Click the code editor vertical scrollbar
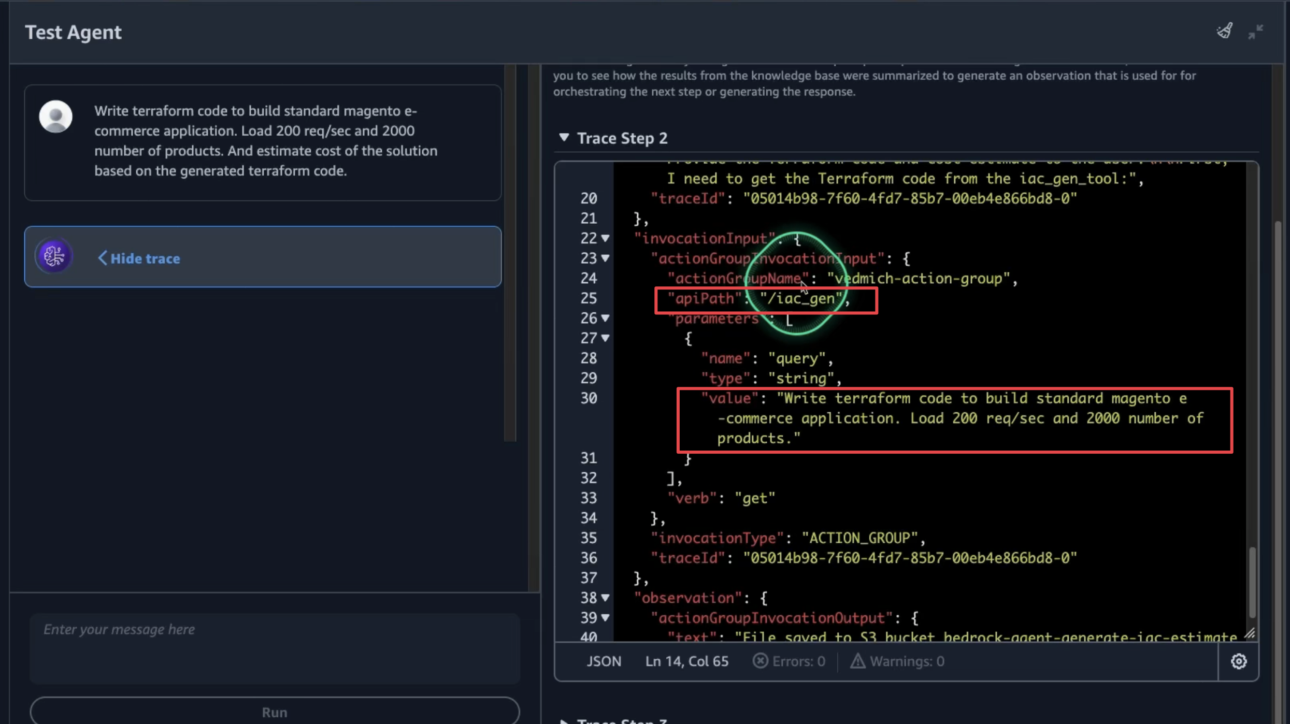 pos(1252,583)
